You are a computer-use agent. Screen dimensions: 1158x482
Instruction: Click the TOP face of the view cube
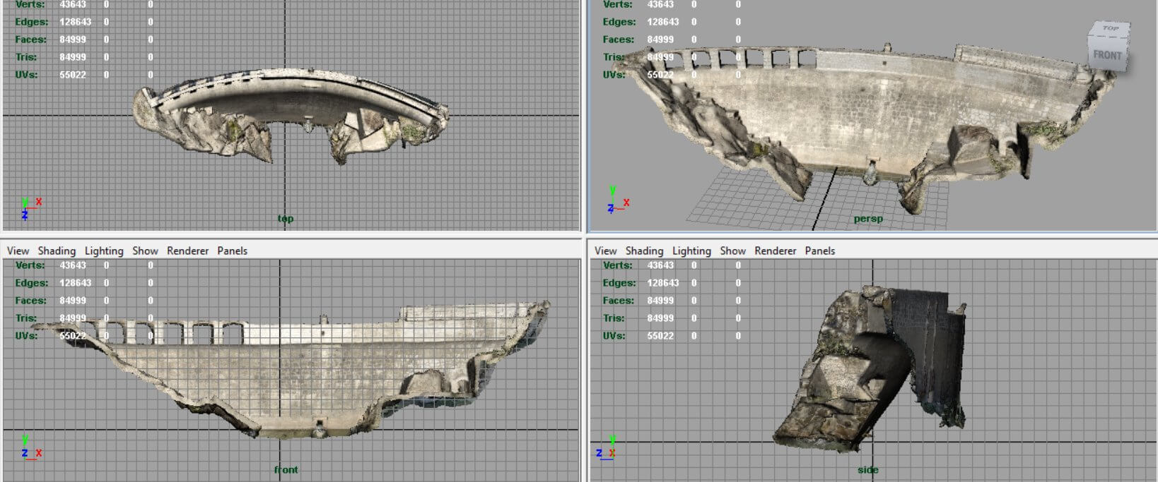tap(1111, 30)
